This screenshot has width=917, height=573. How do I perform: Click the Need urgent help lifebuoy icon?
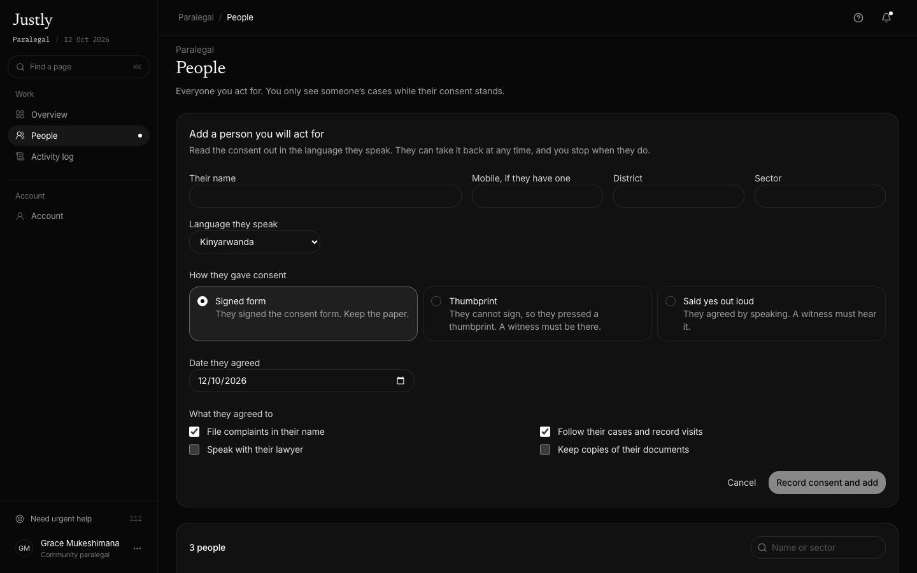coord(20,519)
